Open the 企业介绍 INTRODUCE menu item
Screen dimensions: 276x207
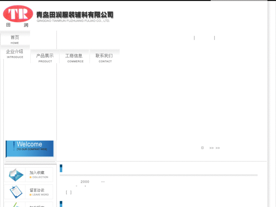pos(15,52)
